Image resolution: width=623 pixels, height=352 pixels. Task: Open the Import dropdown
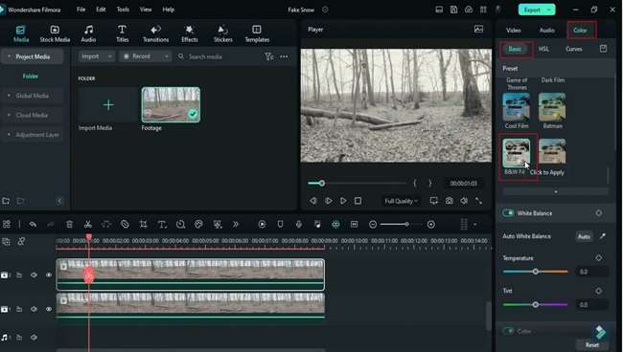point(97,56)
